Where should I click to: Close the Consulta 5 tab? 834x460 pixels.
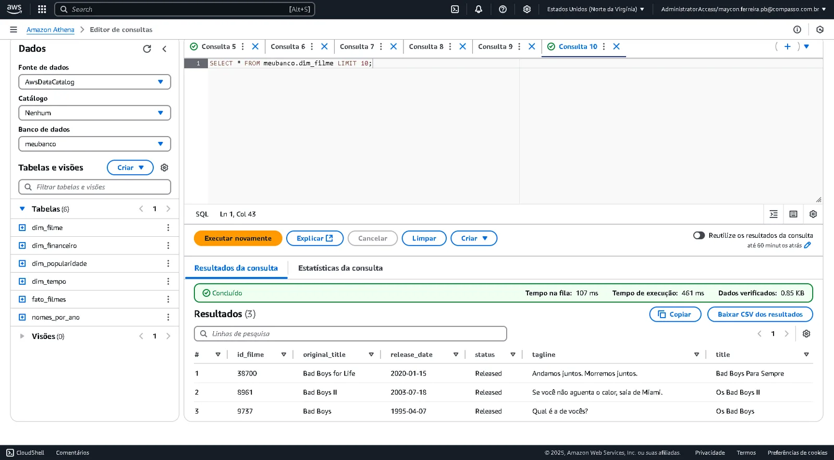point(255,46)
